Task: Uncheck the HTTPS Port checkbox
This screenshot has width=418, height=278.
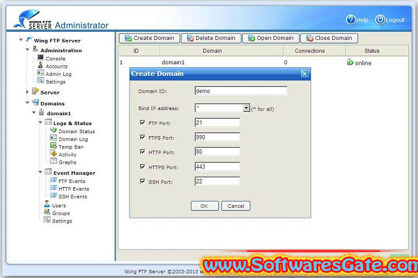Action: point(143,167)
